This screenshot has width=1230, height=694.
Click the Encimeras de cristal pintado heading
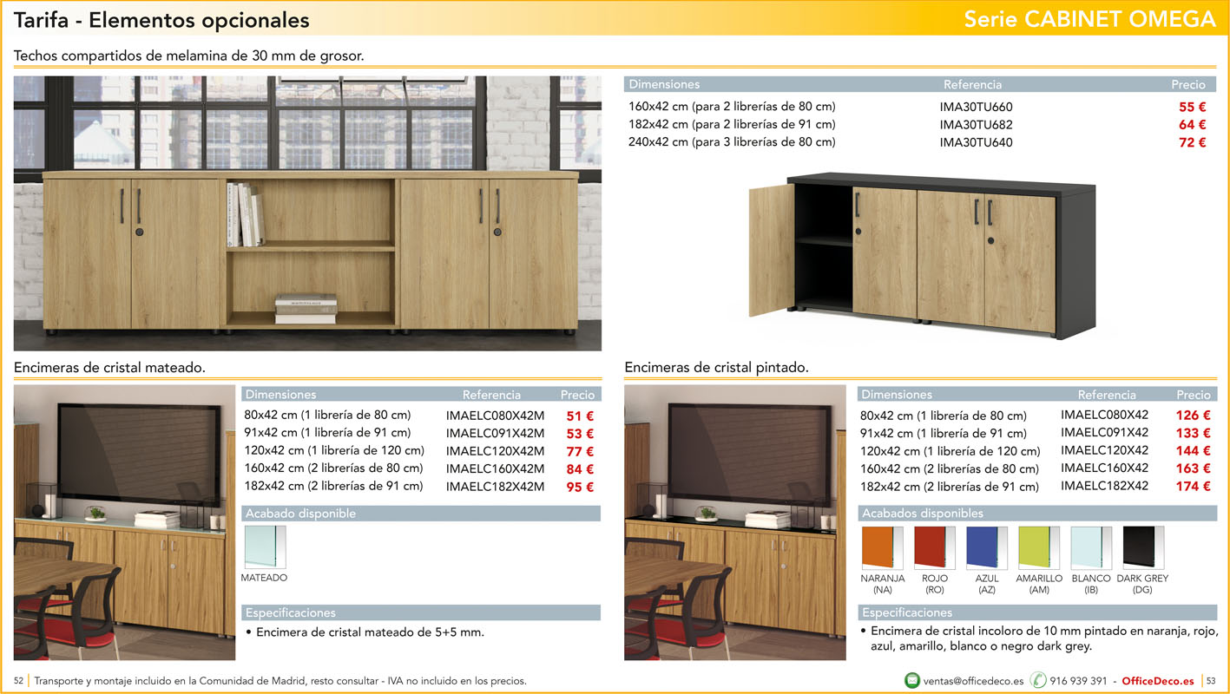tap(717, 368)
